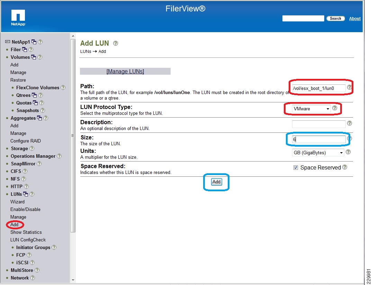Open Qtrees new-window icon
The width and height of the screenshot is (371, 285).
[34, 95]
